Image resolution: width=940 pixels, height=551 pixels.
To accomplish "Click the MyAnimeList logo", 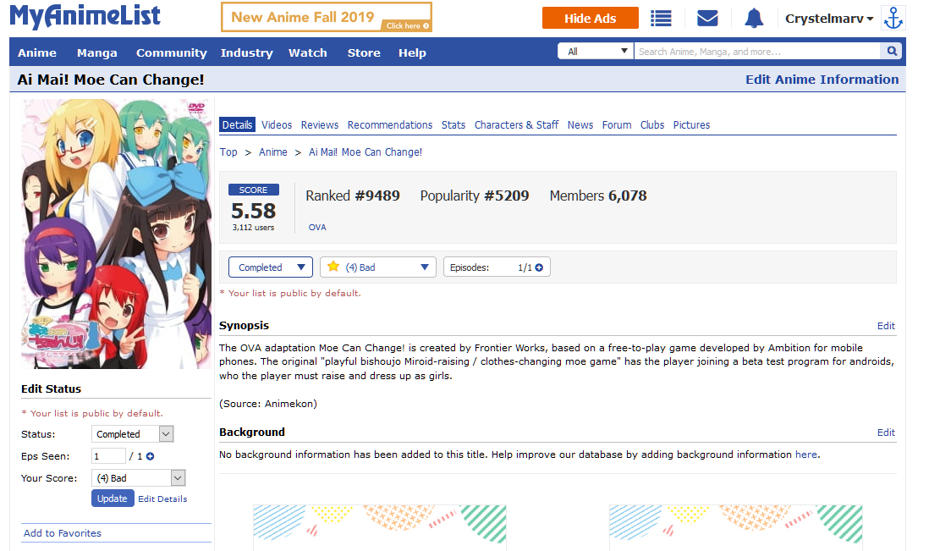I will coord(85,17).
